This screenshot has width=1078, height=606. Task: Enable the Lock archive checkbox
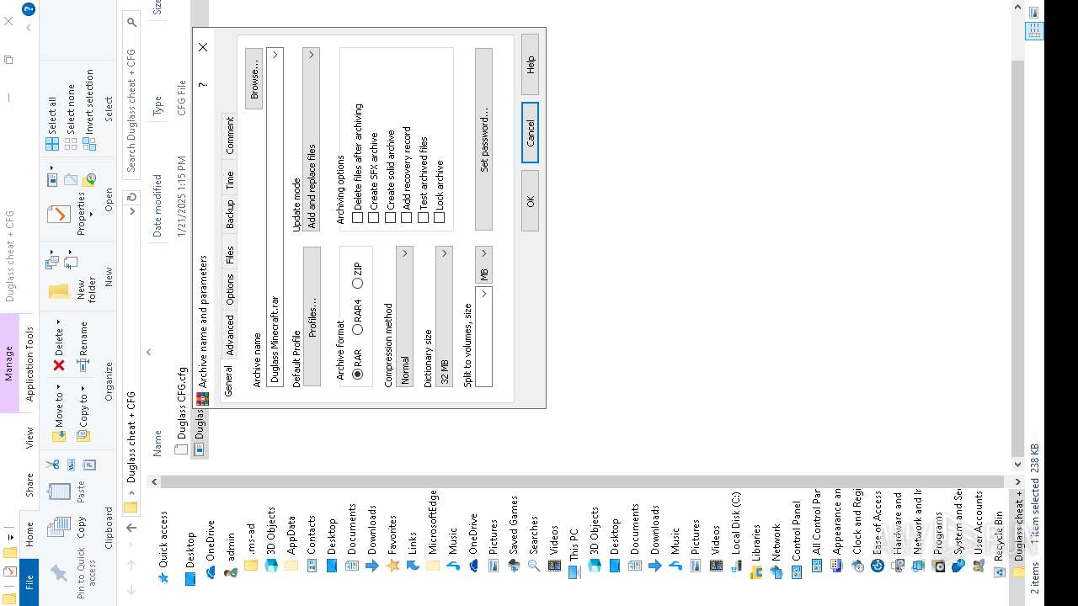[x=440, y=217]
